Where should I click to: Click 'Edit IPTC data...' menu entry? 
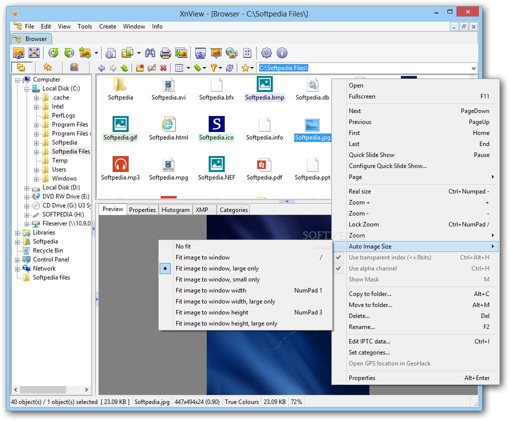(415, 341)
